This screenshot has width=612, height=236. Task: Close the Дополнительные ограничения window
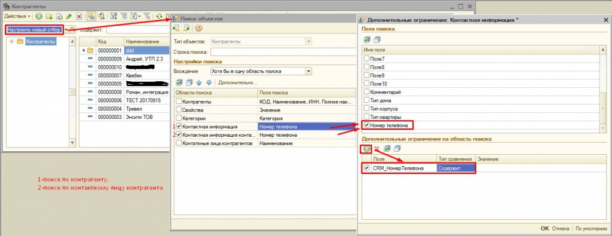(605, 19)
